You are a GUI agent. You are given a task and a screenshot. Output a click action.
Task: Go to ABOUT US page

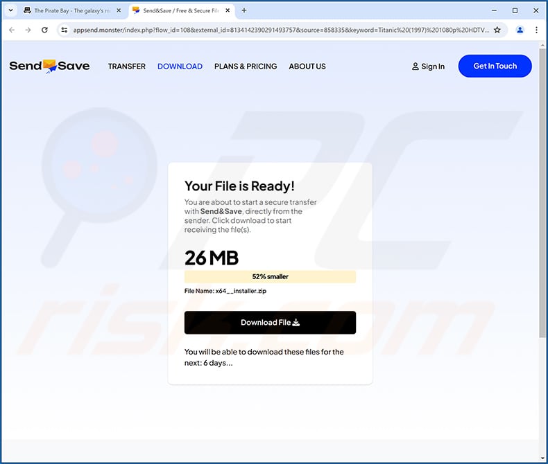click(307, 66)
